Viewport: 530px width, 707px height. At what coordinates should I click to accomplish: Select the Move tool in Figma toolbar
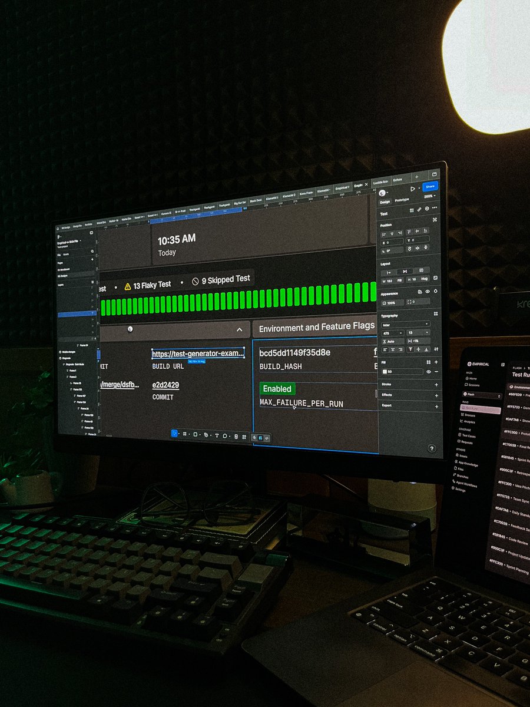click(174, 434)
